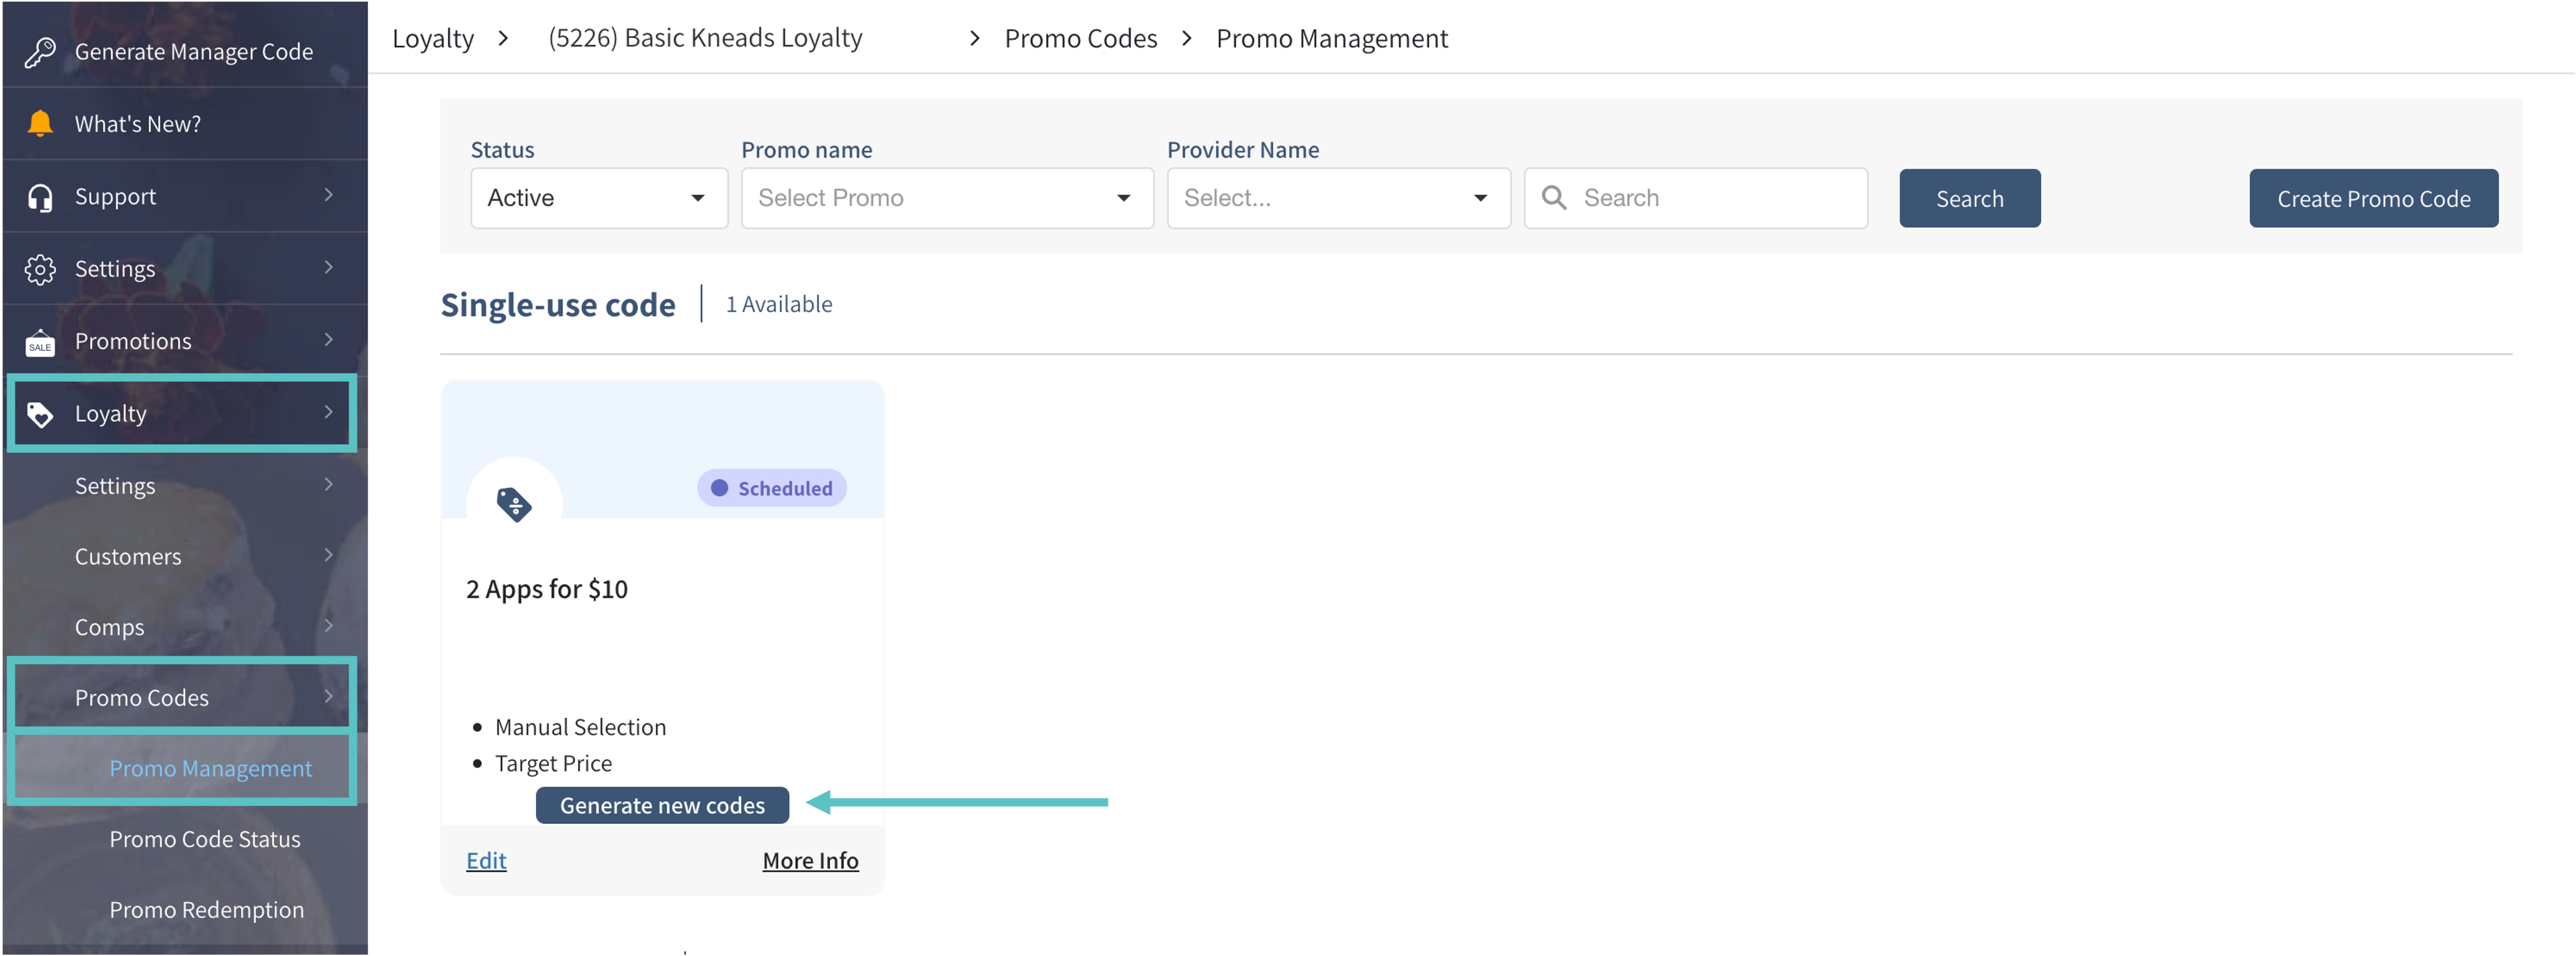This screenshot has height=956, width=2576.
Task: Open the Status dropdown showing Active
Action: pos(598,198)
